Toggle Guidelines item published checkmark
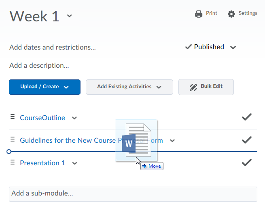Viewport: 265px width, 206px height. 246,140
